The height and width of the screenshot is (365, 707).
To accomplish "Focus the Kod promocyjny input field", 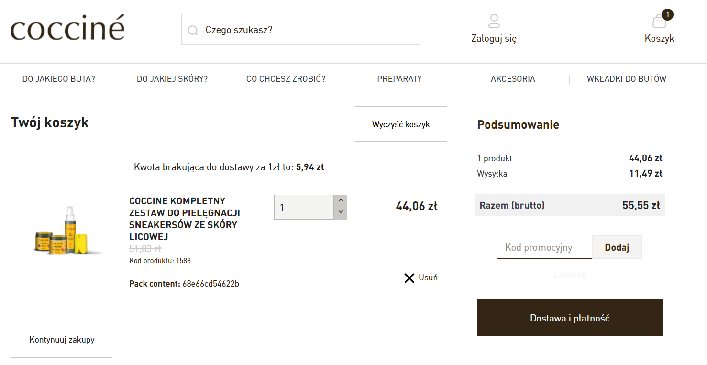I will point(544,247).
